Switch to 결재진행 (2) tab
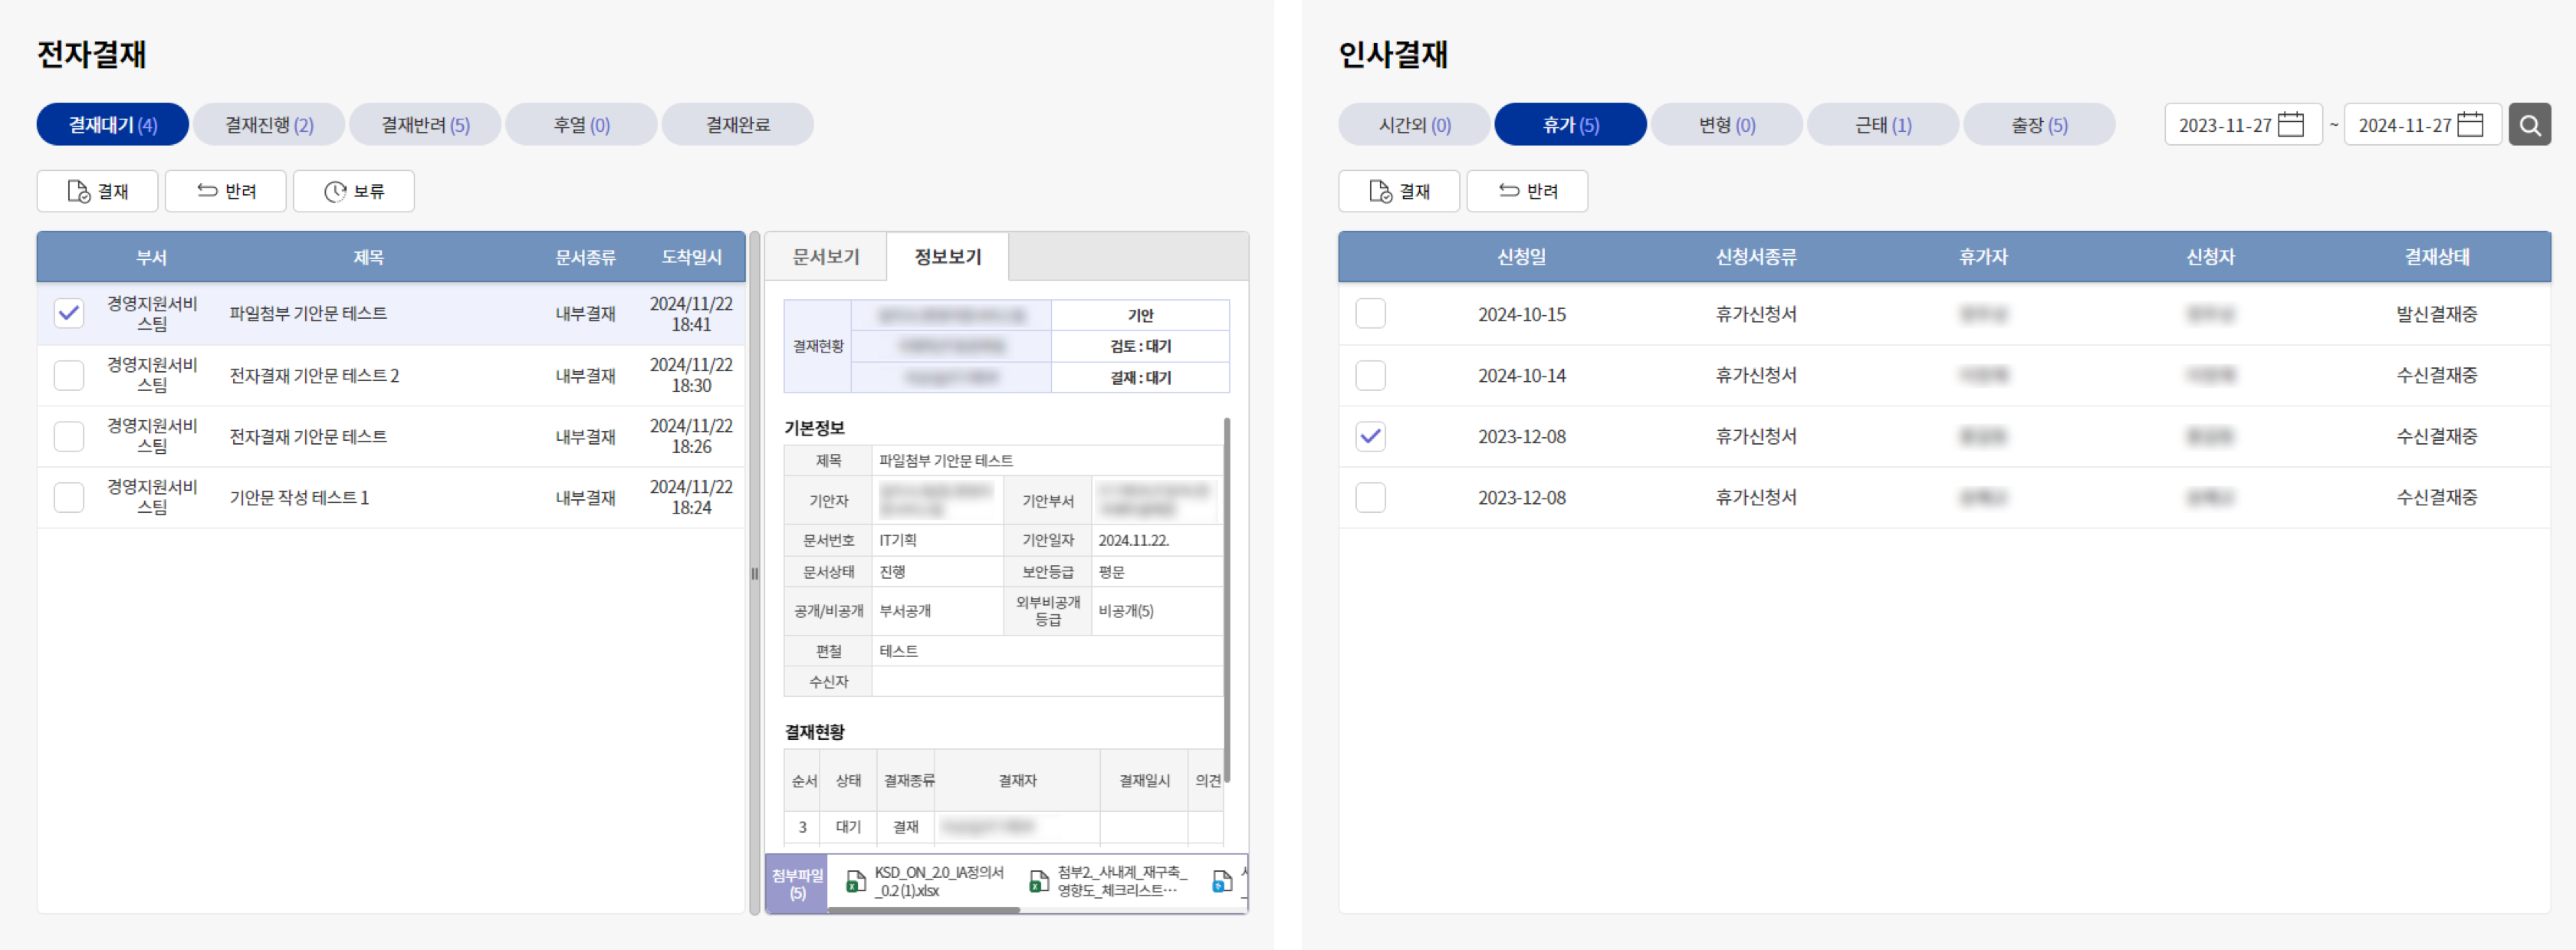2576x950 pixels. tap(269, 125)
